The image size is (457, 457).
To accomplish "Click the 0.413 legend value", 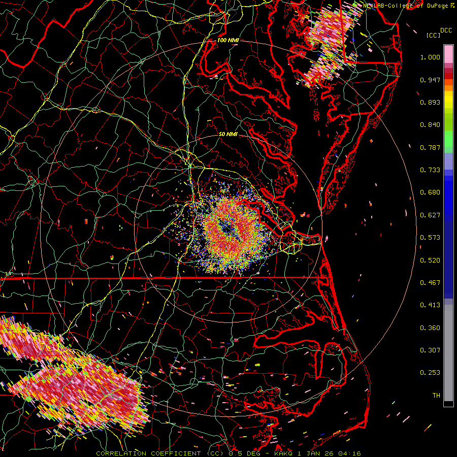I will 430,305.
